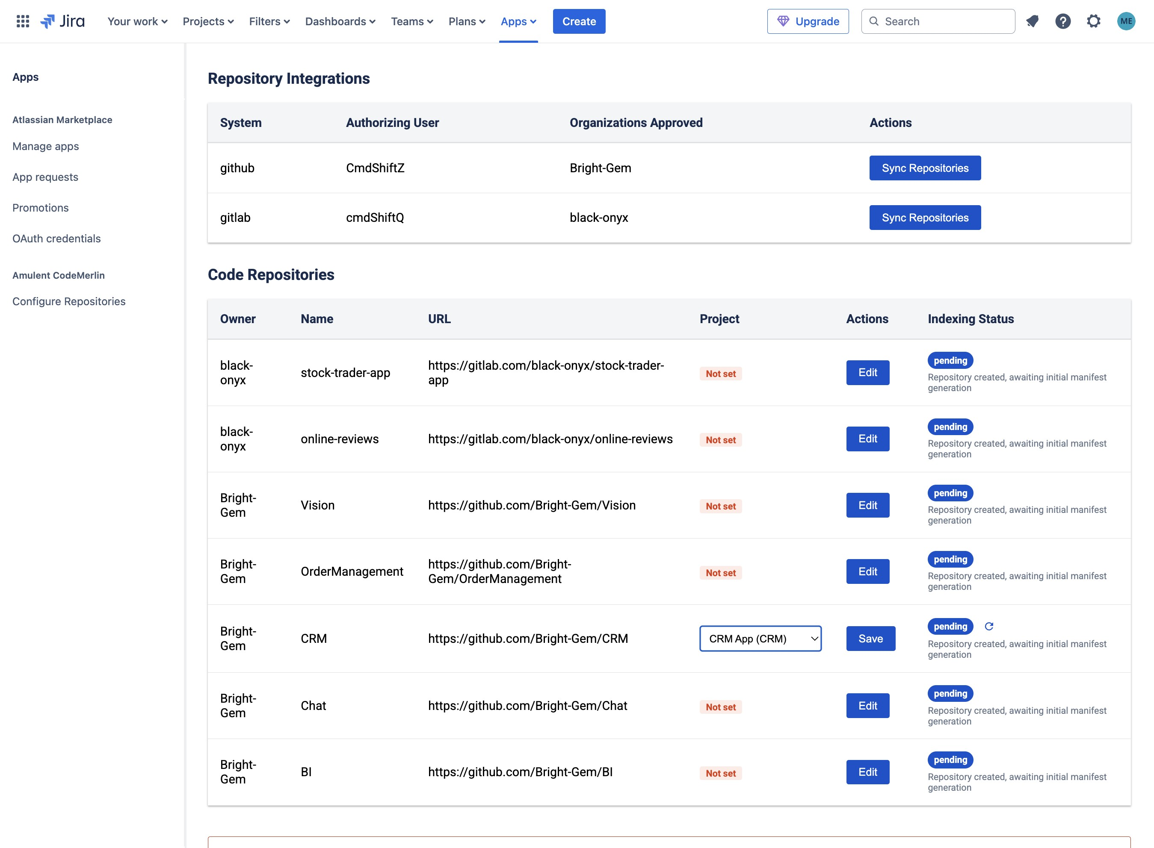Screen dimensions: 1154x848
Task: Open App requests in the sidebar
Action: [x=45, y=177]
